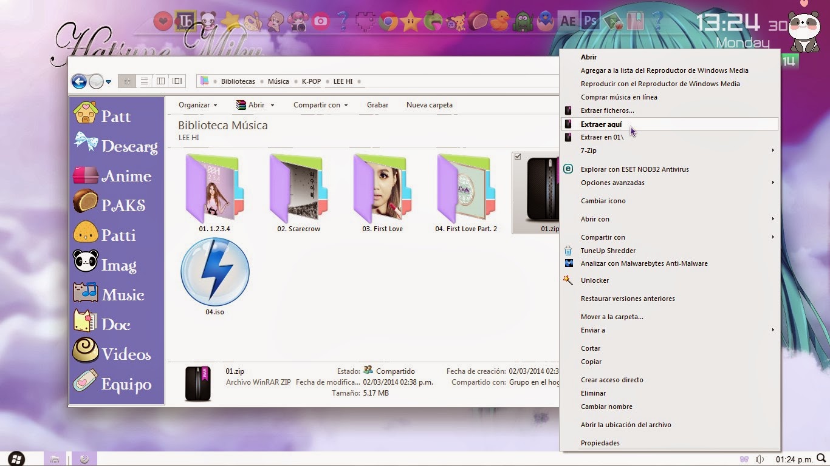Open the folder icon on the taskbar
This screenshot has height=466, width=830.
pyautogui.click(x=55, y=459)
